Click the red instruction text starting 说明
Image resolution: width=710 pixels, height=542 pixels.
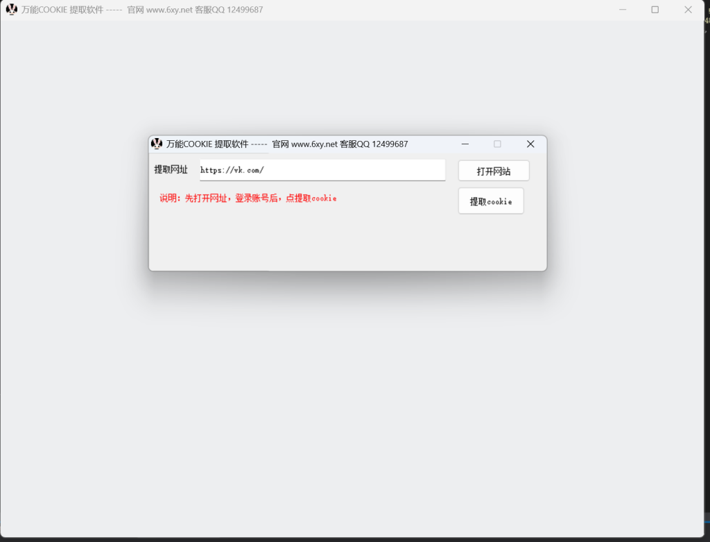[248, 198]
